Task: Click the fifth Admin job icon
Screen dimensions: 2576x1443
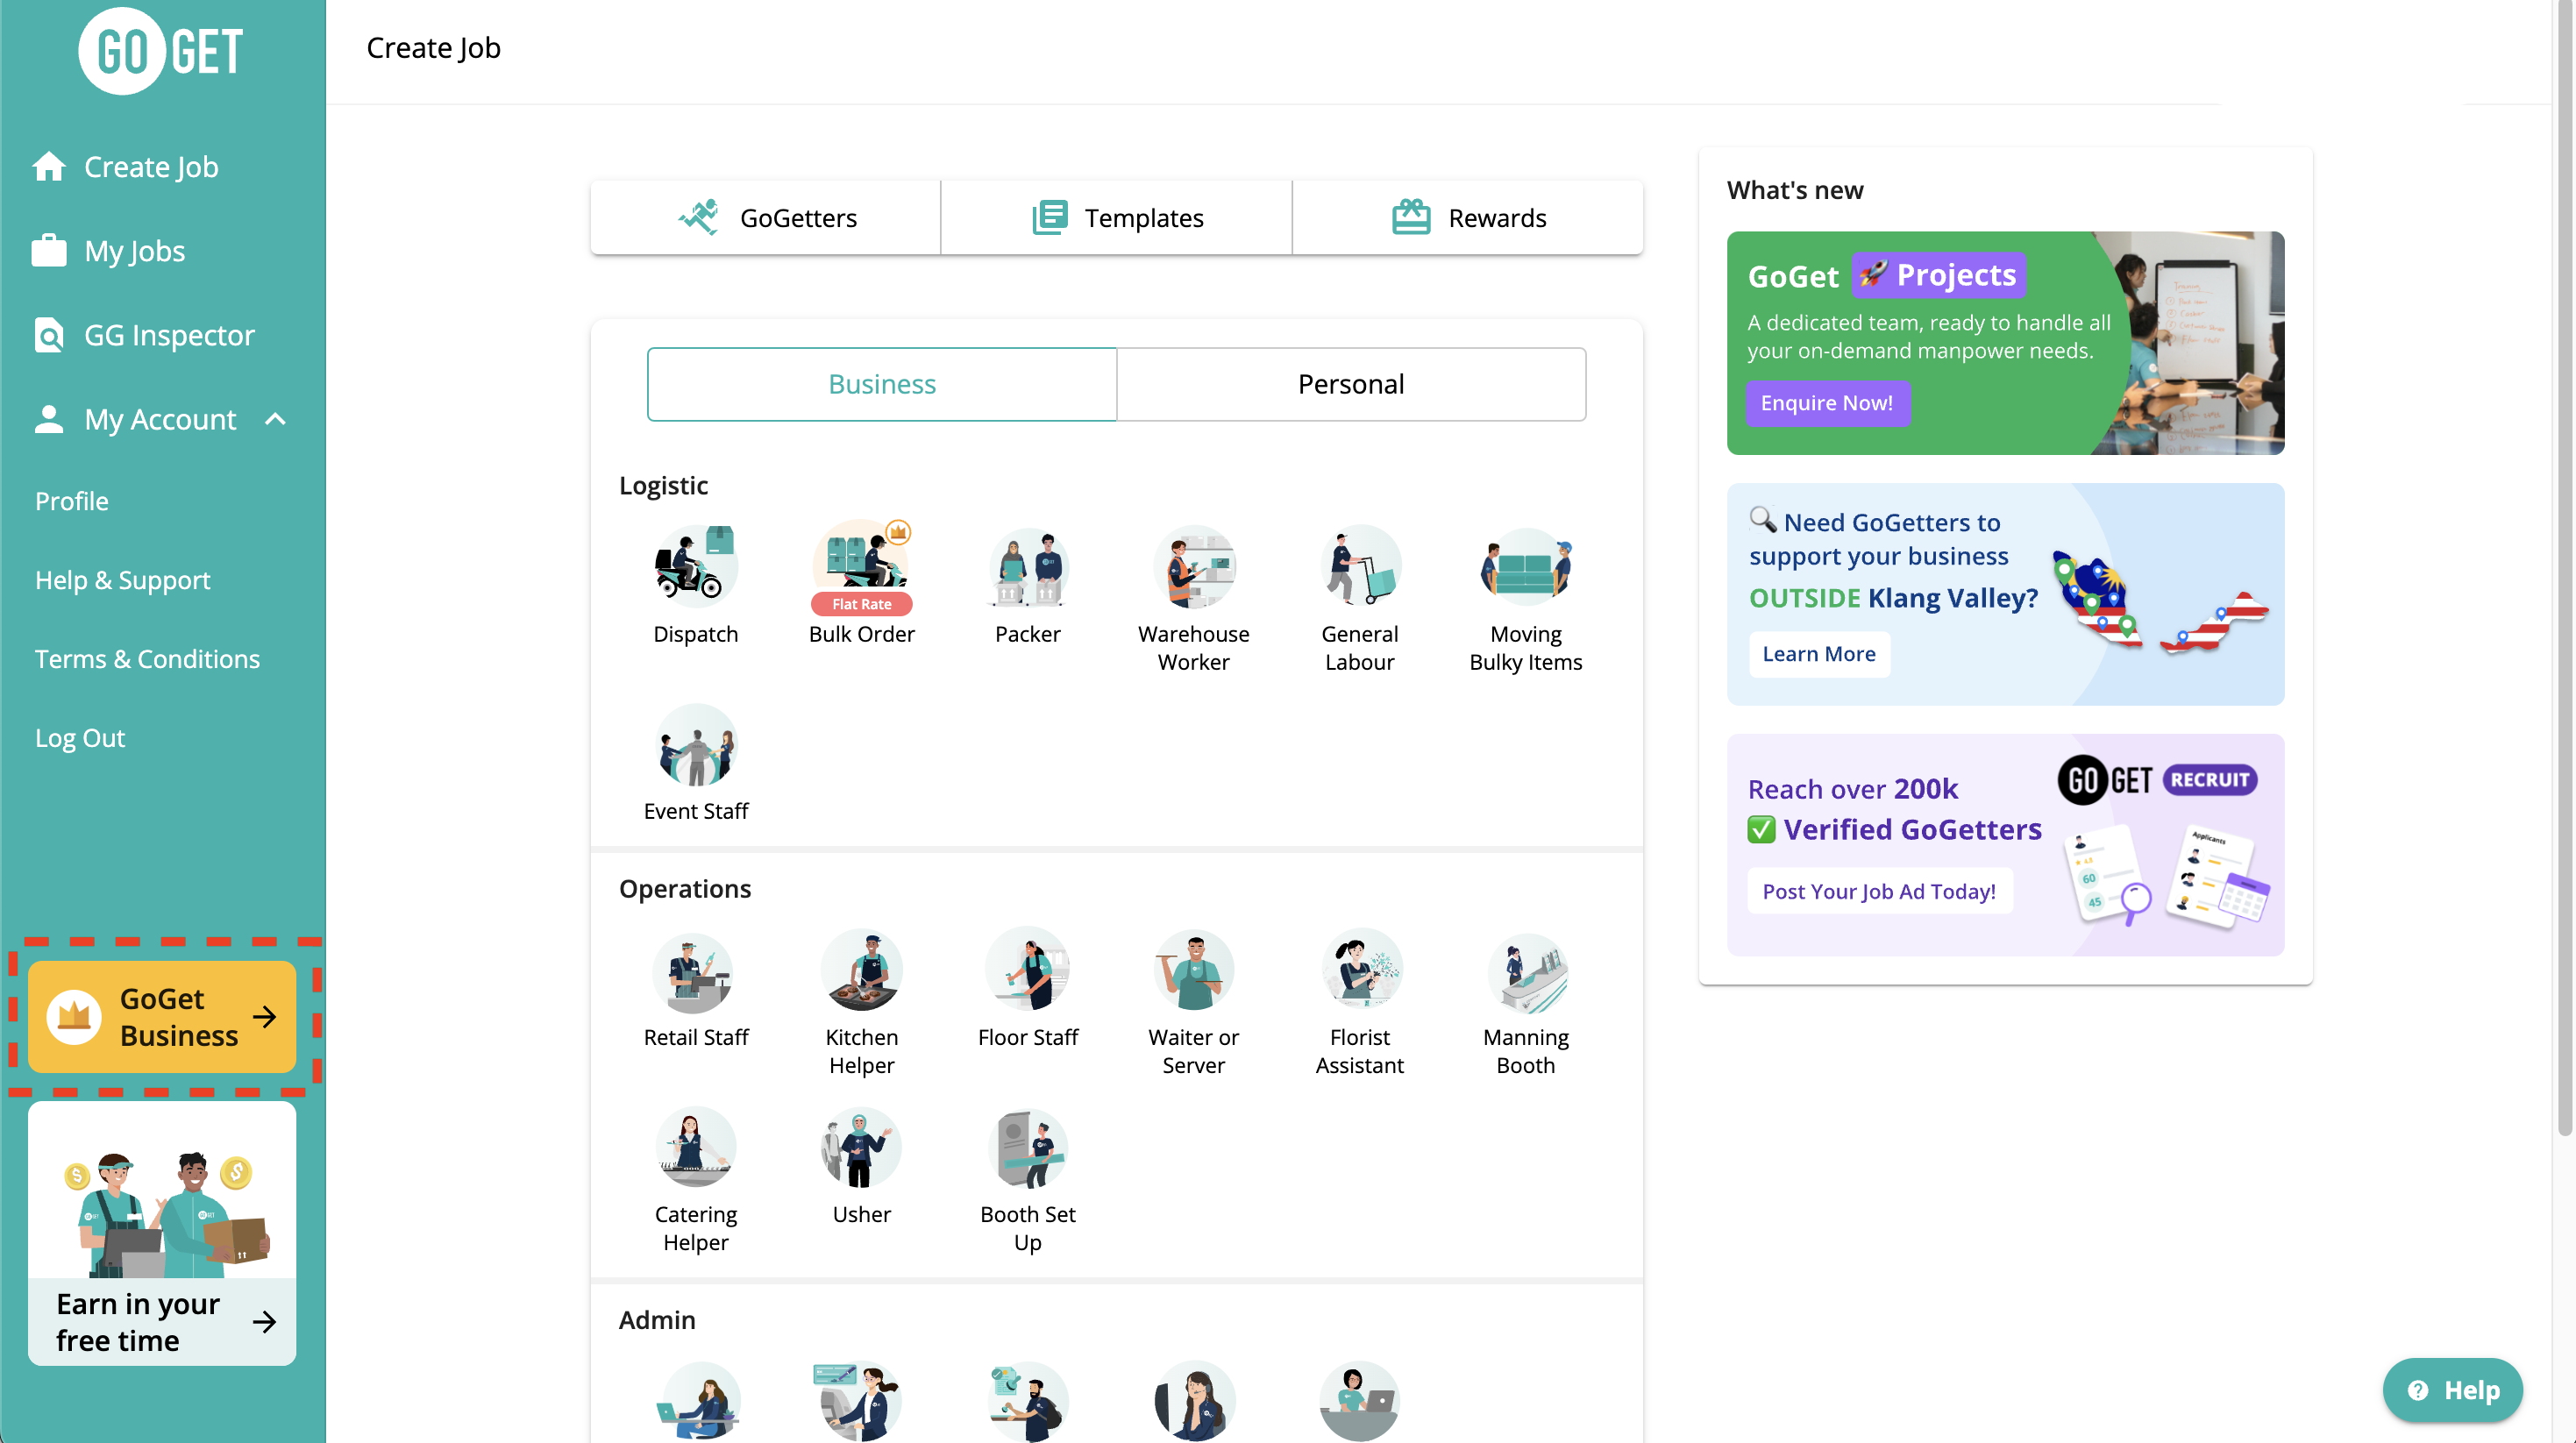Action: pyautogui.click(x=1360, y=1401)
